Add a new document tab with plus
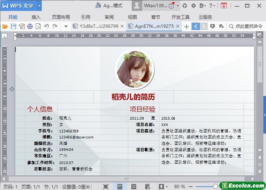 pos(186,26)
